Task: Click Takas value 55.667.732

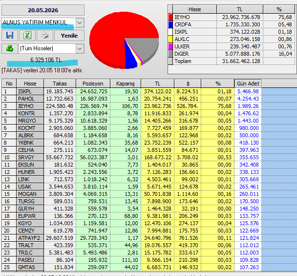Action: [60, 157]
